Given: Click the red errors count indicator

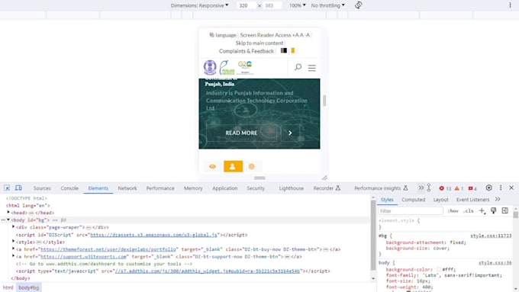Looking at the screenshot, I should (x=445, y=188).
